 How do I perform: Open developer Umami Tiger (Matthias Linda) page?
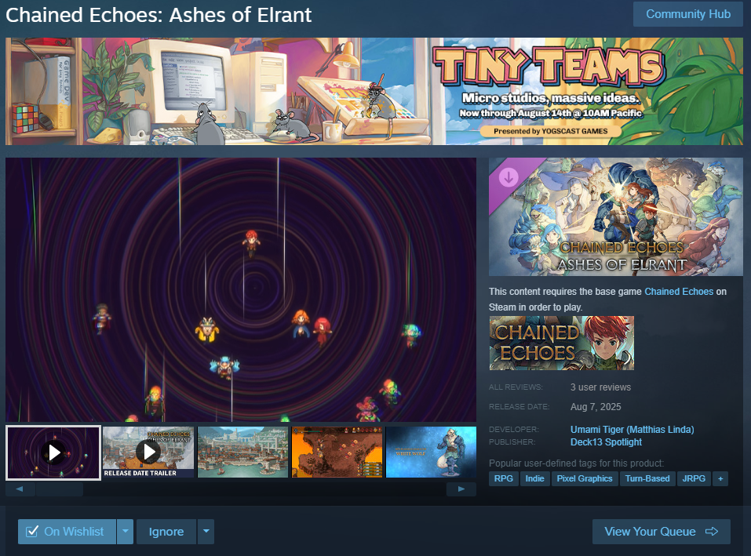632,429
